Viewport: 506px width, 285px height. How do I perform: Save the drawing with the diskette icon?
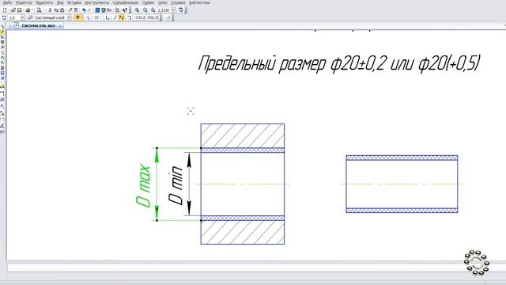click(19, 10)
